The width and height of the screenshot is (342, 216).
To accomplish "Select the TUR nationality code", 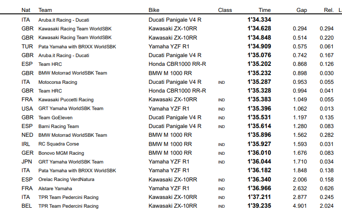I will pos(27,47).
